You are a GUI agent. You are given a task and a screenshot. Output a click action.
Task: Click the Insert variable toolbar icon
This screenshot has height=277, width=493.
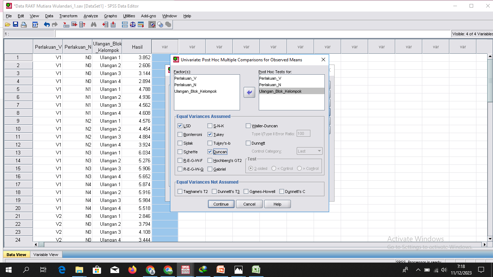coord(113,25)
